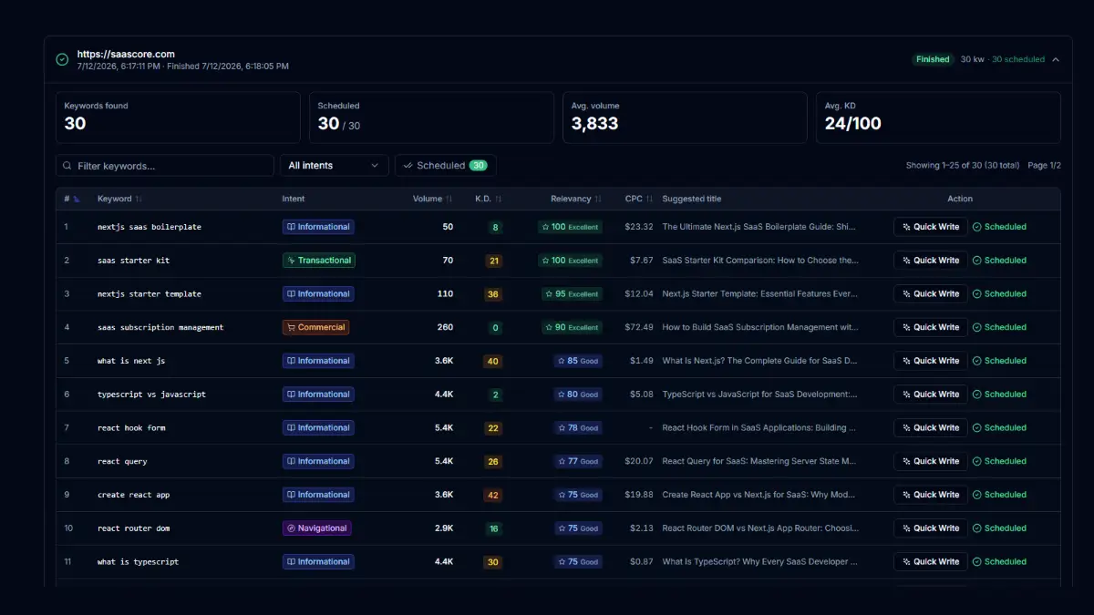Quick Write for what is typescript

(931, 562)
